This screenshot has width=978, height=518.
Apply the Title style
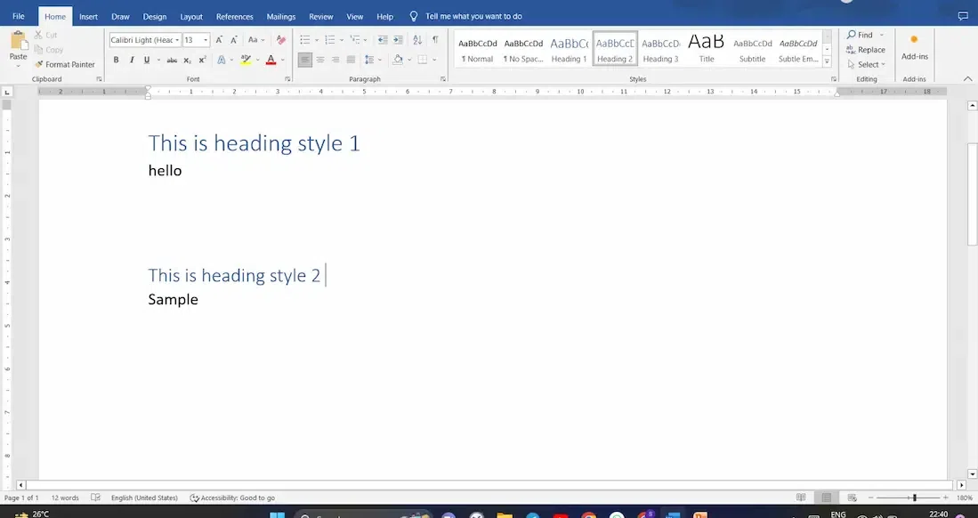[706, 49]
